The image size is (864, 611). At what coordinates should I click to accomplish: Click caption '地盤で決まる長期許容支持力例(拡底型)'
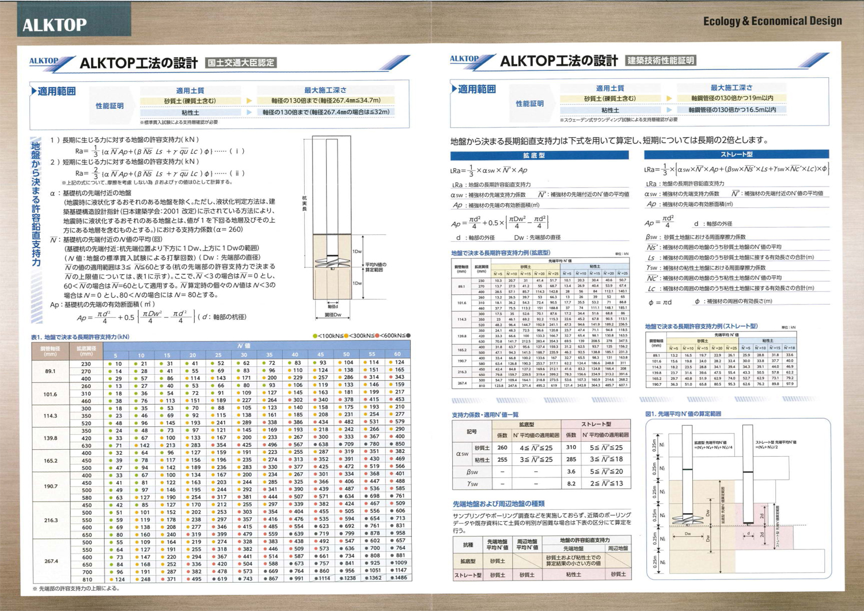point(501,253)
